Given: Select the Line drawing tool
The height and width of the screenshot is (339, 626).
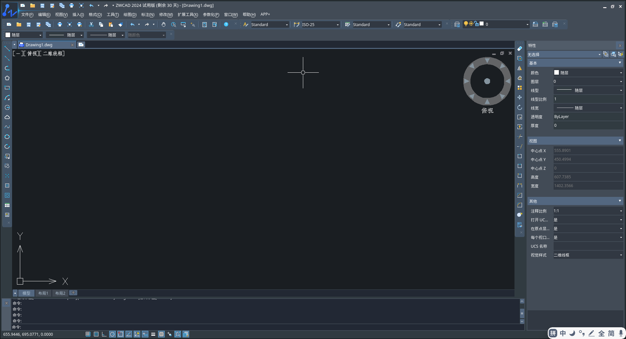Looking at the screenshot, I should pos(7,49).
